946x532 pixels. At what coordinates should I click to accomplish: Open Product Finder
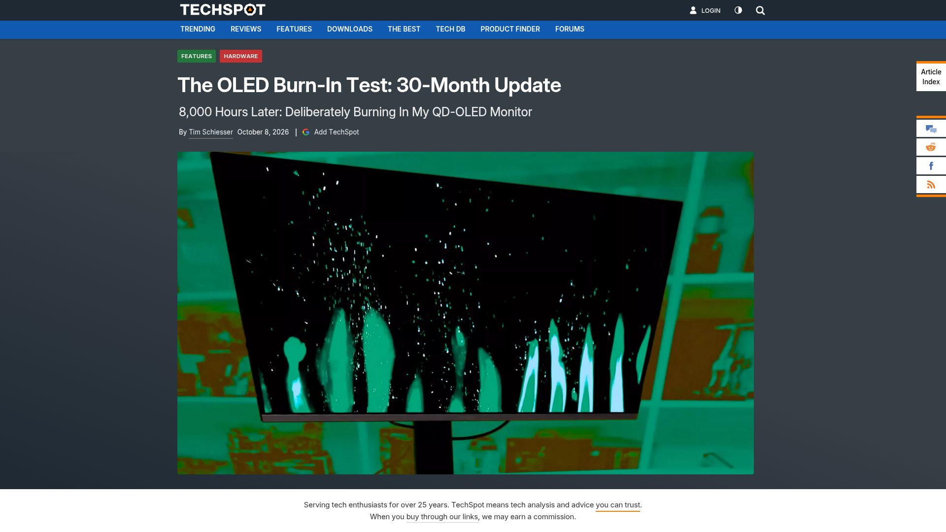[510, 29]
